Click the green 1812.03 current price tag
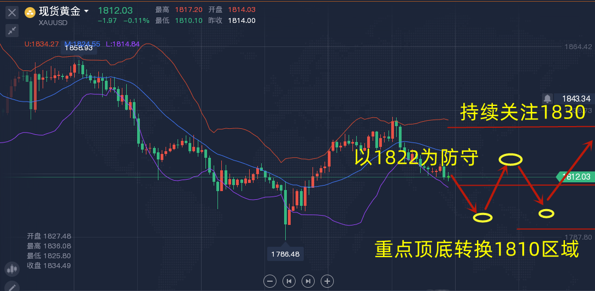The image size is (595, 291). pyautogui.click(x=575, y=177)
